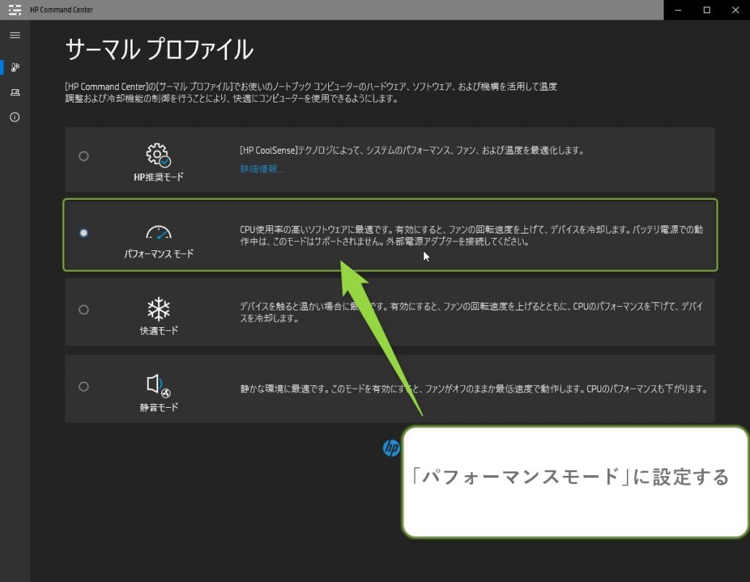This screenshot has height=582, width=750.
Task: Click the サーマル プロファイル page heading
Action: click(159, 50)
